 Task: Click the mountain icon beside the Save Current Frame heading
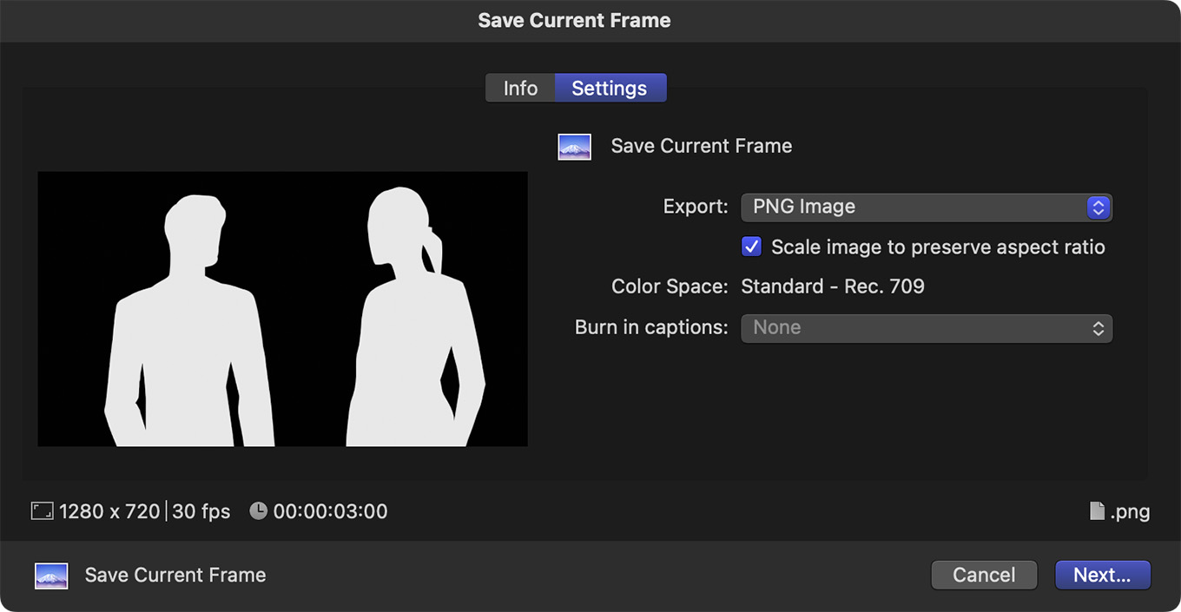tap(574, 147)
